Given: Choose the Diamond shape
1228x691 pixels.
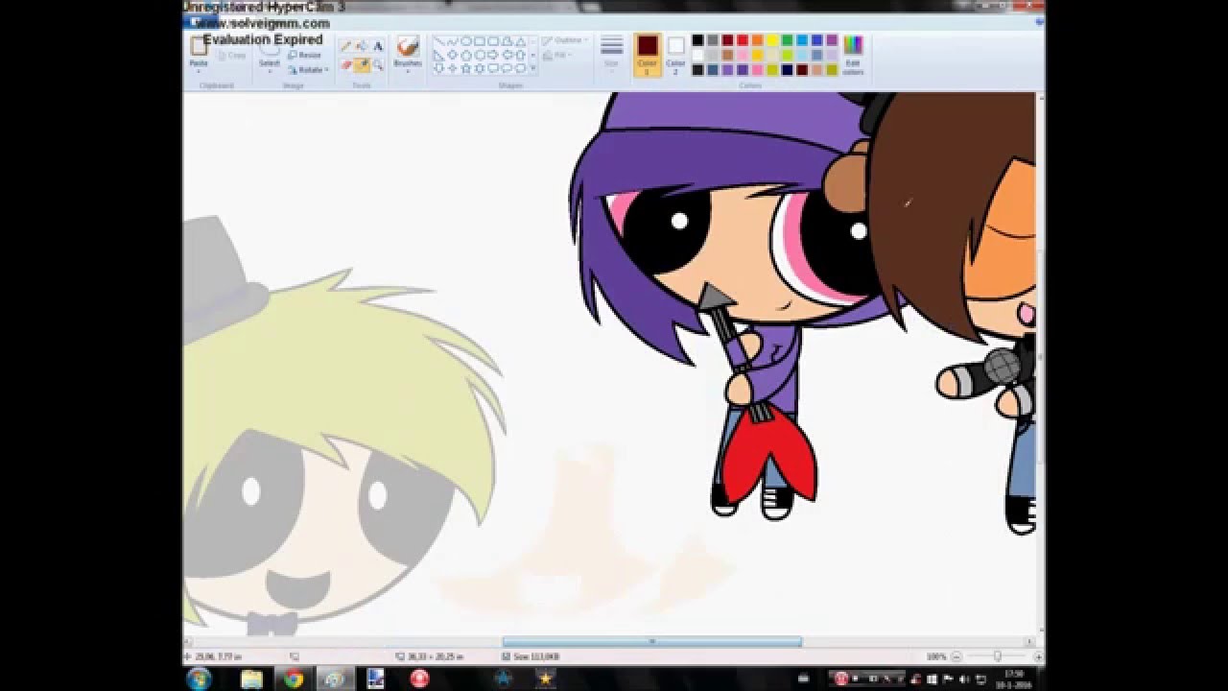Looking at the screenshot, I should click(453, 55).
